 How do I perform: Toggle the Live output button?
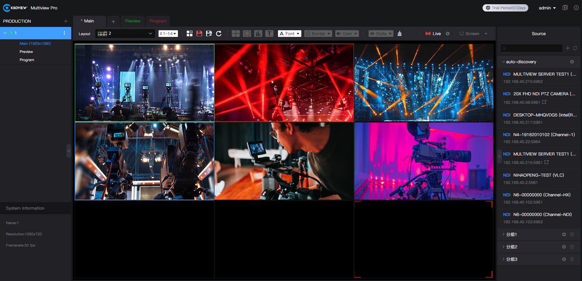click(x=433, y=34)
